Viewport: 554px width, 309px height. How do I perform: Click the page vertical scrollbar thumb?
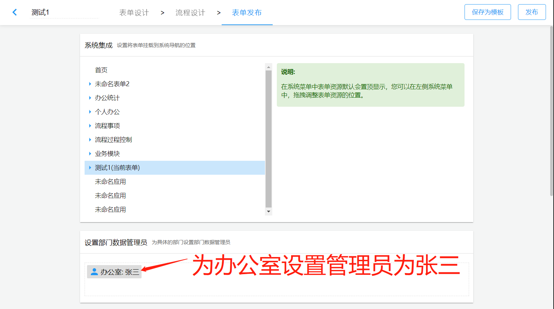[x=552, y=111]
